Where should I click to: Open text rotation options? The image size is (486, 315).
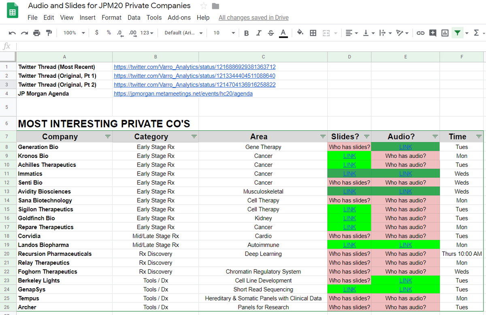click(402, 33)
